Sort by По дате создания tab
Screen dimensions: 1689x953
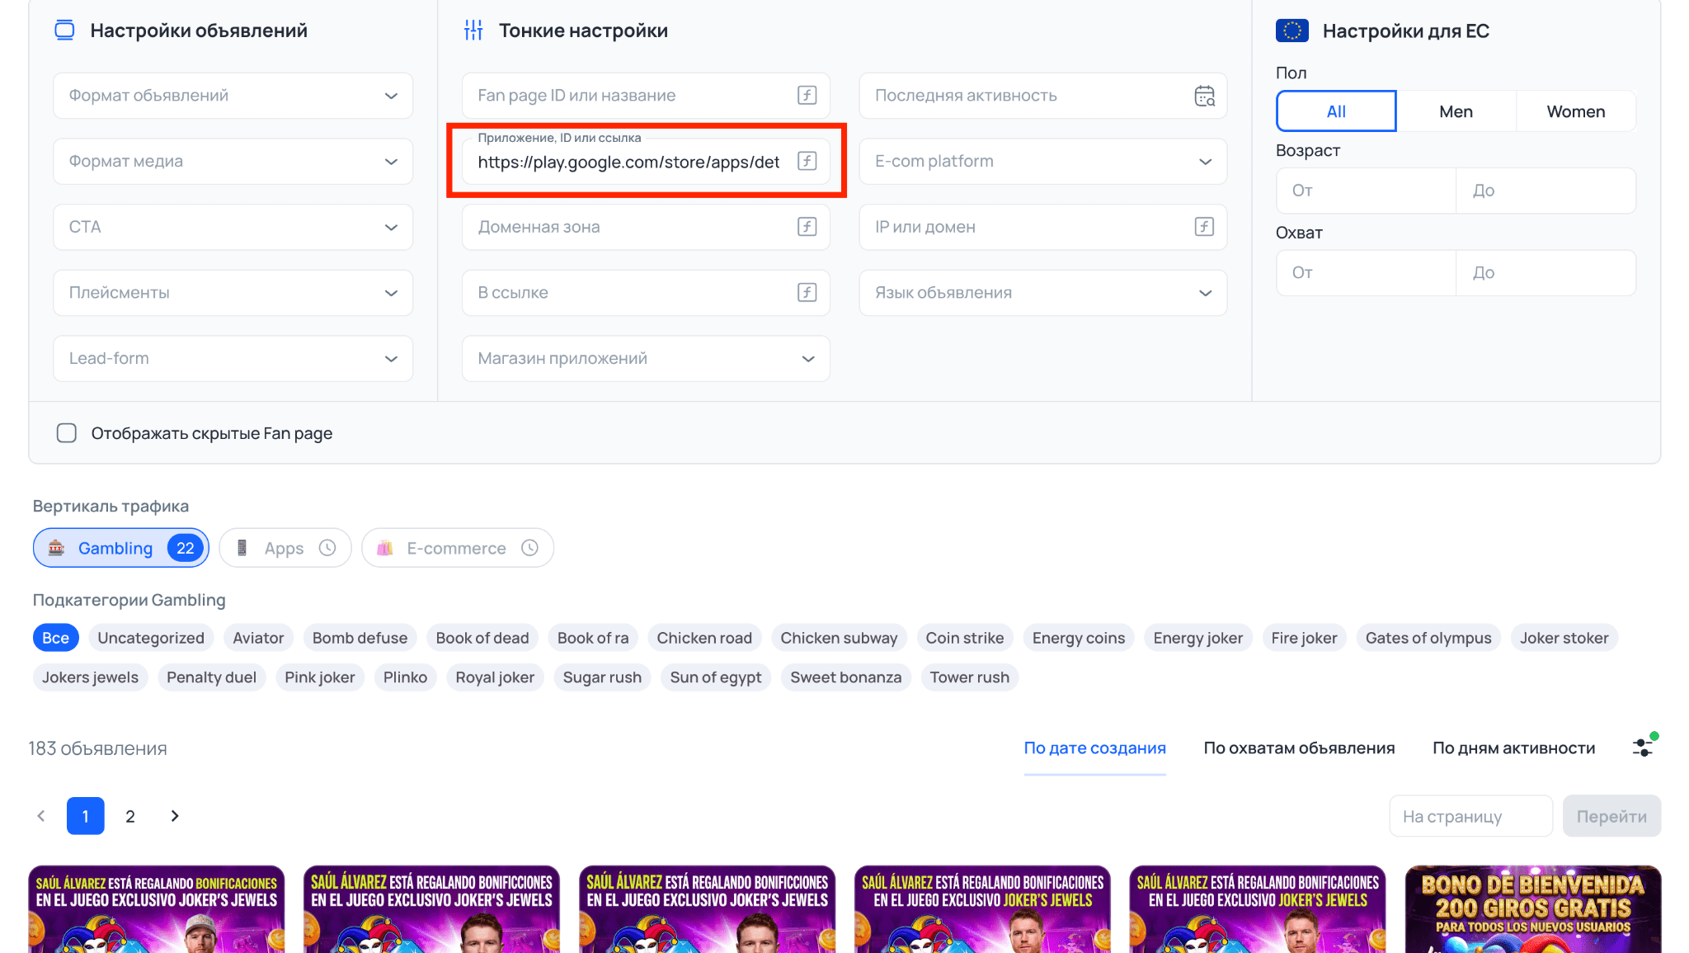(x=1094, y=748)
